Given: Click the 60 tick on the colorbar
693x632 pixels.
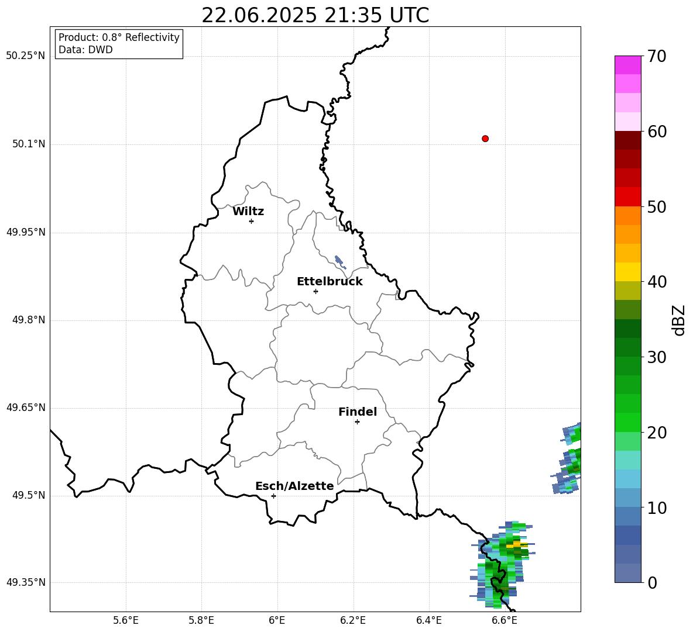Looking at the screenshot, I should pos(657,132).
